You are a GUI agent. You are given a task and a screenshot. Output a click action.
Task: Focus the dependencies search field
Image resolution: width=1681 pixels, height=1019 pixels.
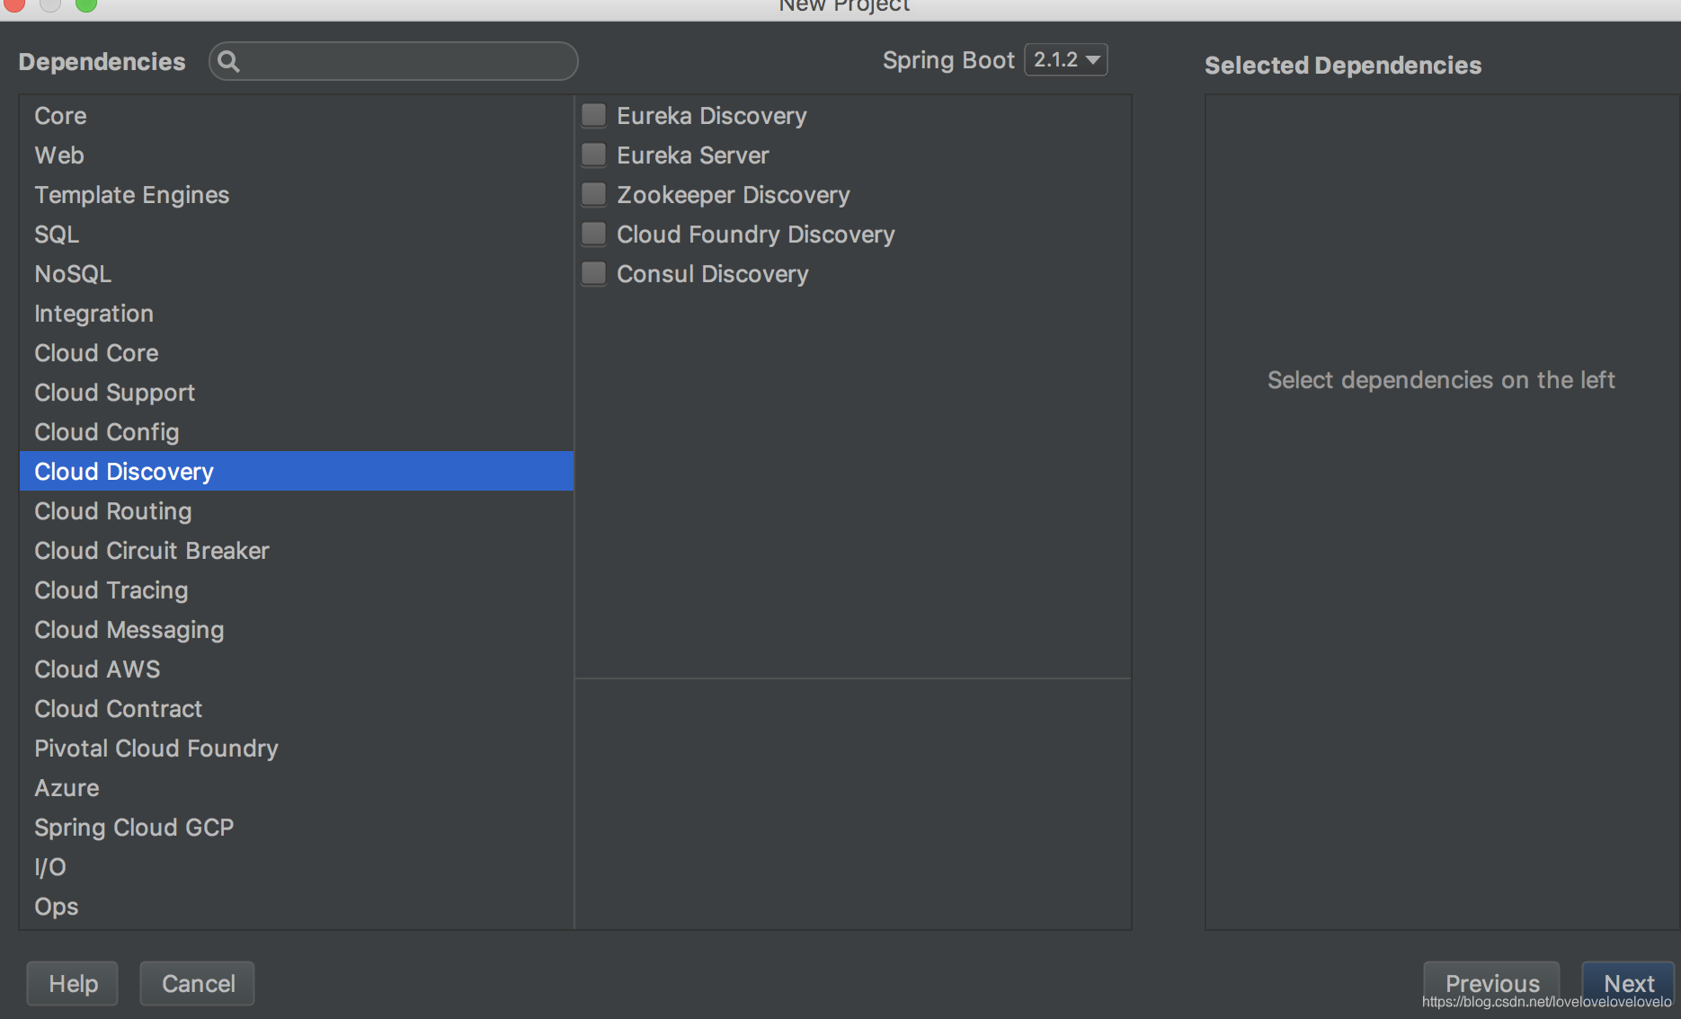click(394, 61)
